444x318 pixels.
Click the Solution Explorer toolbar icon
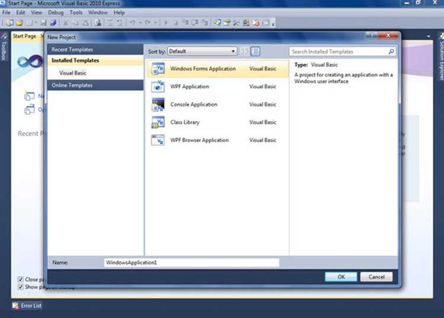(217, 23)
